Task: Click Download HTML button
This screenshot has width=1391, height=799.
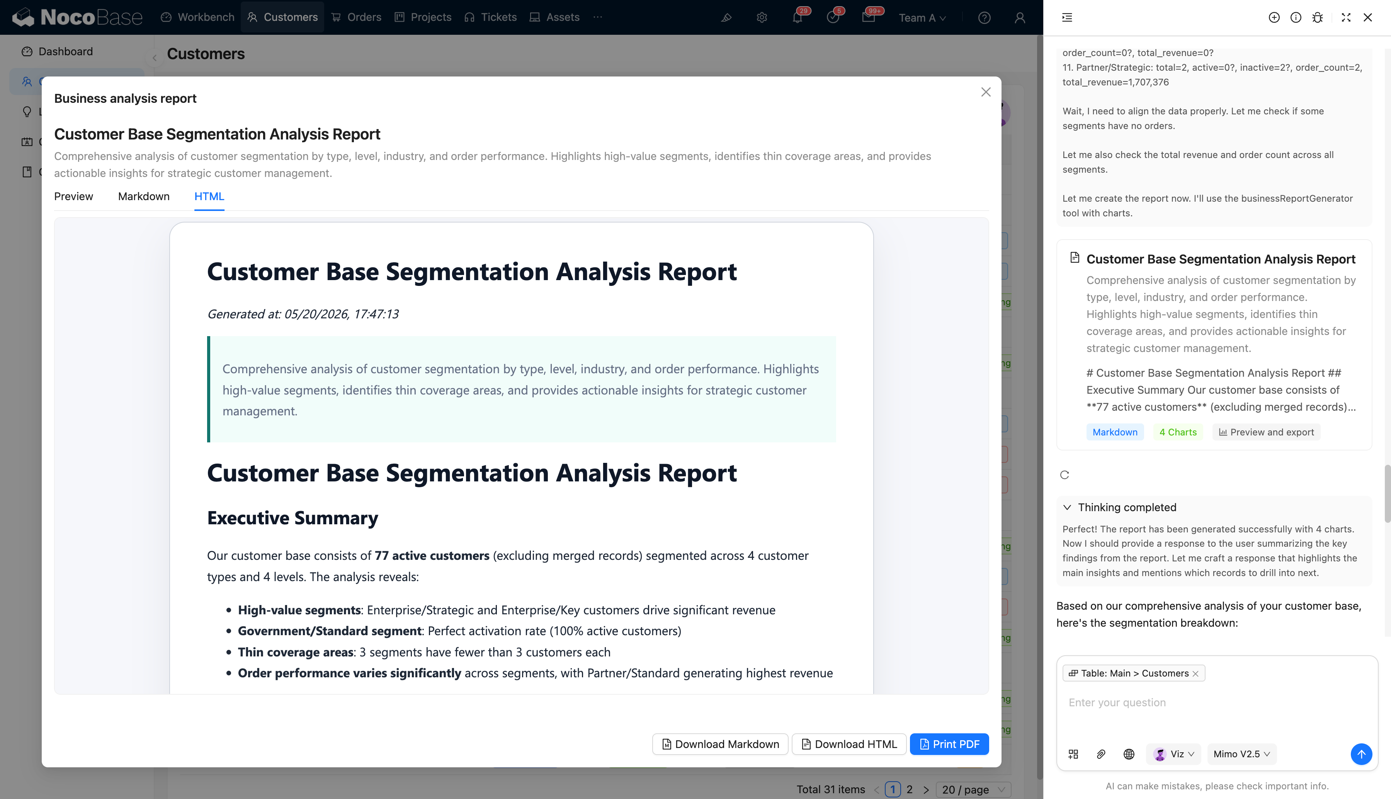Action: [x=849, y=744]
